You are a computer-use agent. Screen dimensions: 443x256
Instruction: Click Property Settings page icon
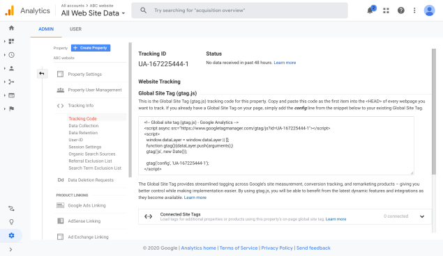point(60,74)
